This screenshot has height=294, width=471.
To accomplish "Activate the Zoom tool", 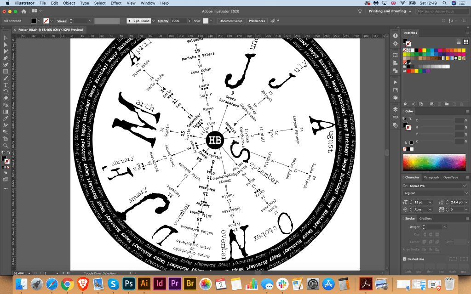I will 6,151.
